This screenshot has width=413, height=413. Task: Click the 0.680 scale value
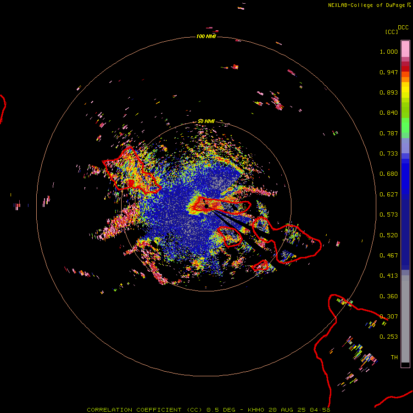coord(389,174)
